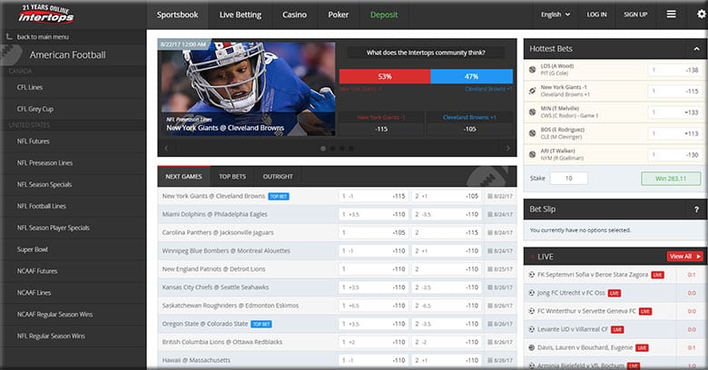708x370 pixels.
Task: Click the Stake input field
Action: click(569, 179)
